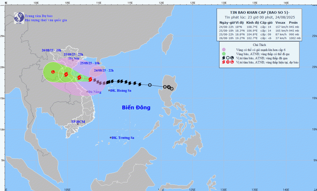Image resolution: width=317 pixels, height=191 pixels.
Task: Click the 'ĐK. Trường Sa' map label
Action: click(123, 138)
